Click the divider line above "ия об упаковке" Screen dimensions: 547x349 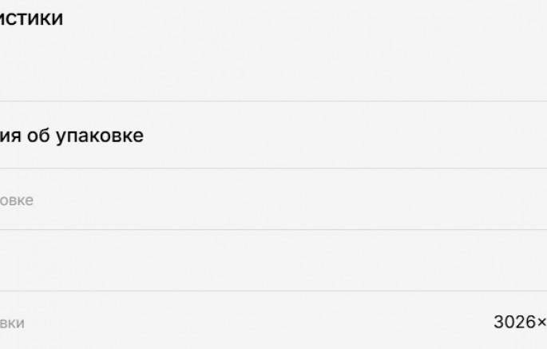273,101
